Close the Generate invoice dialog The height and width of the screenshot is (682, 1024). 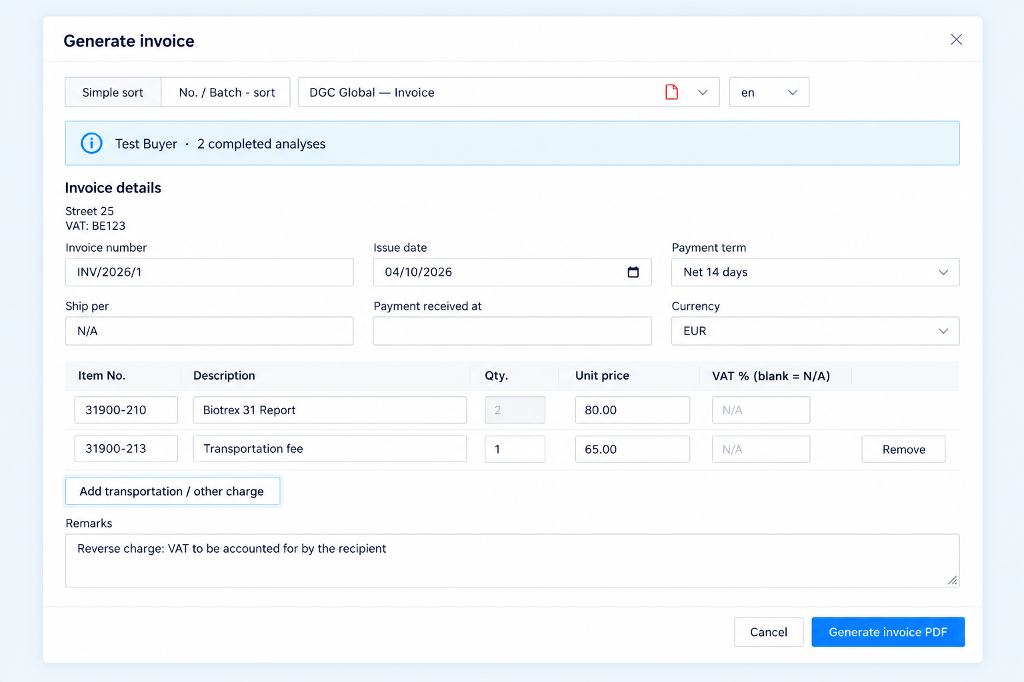coord(956,39)
